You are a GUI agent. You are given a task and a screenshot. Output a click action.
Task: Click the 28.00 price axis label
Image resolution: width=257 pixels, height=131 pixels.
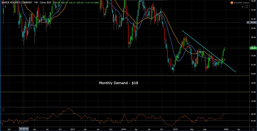(x=253, y=37)
